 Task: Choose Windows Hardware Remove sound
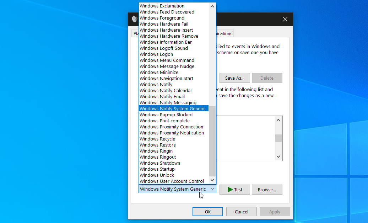tap(174, 36)
